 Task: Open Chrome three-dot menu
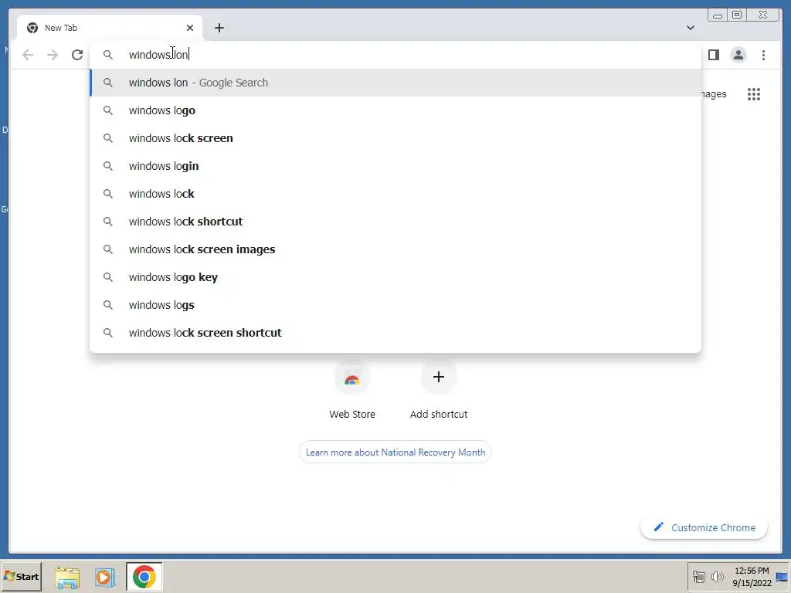pos(763,55)
